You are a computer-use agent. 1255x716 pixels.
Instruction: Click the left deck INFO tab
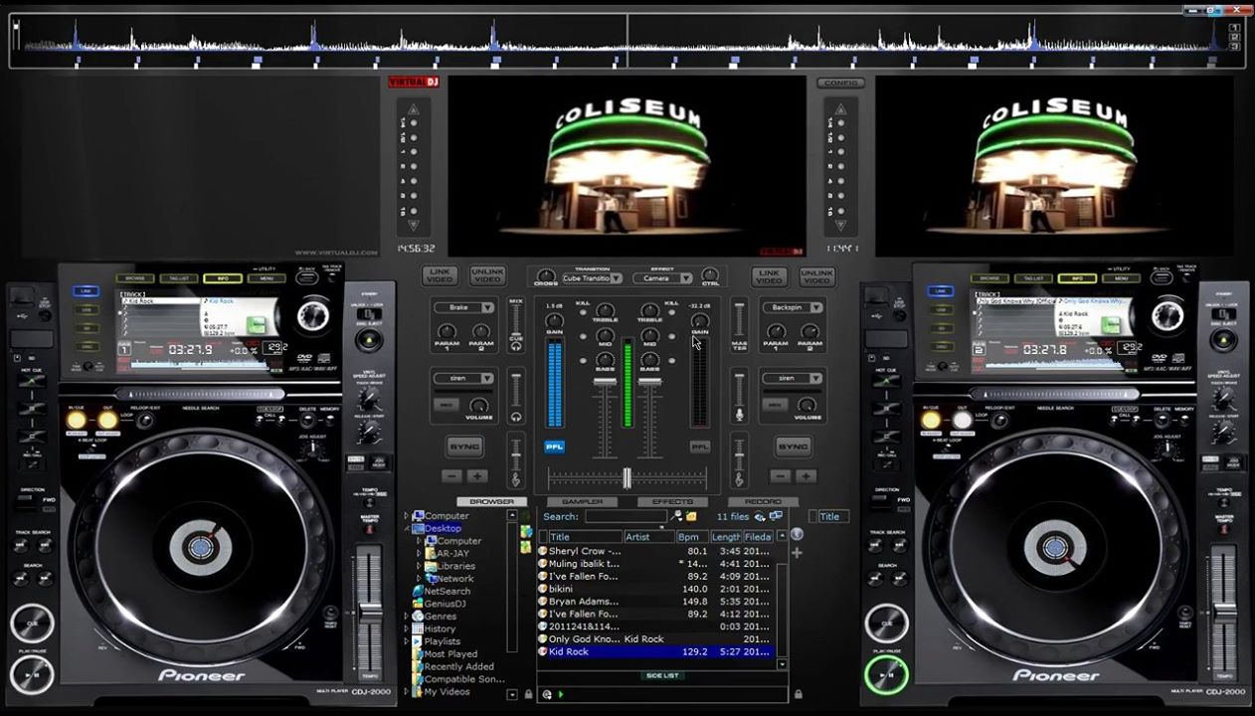tap(222, 278)
